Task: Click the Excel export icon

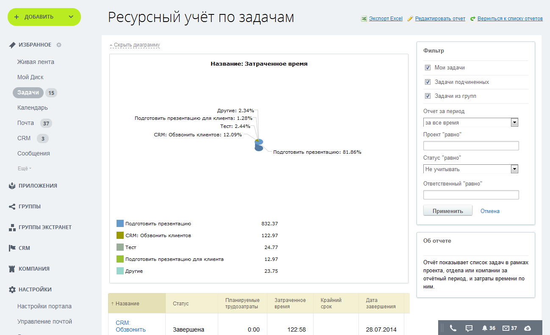Action: pyautogui.click(x=364, y=19)
